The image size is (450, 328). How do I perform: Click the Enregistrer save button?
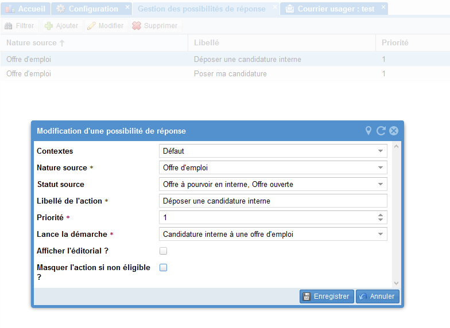click(327, 296)
